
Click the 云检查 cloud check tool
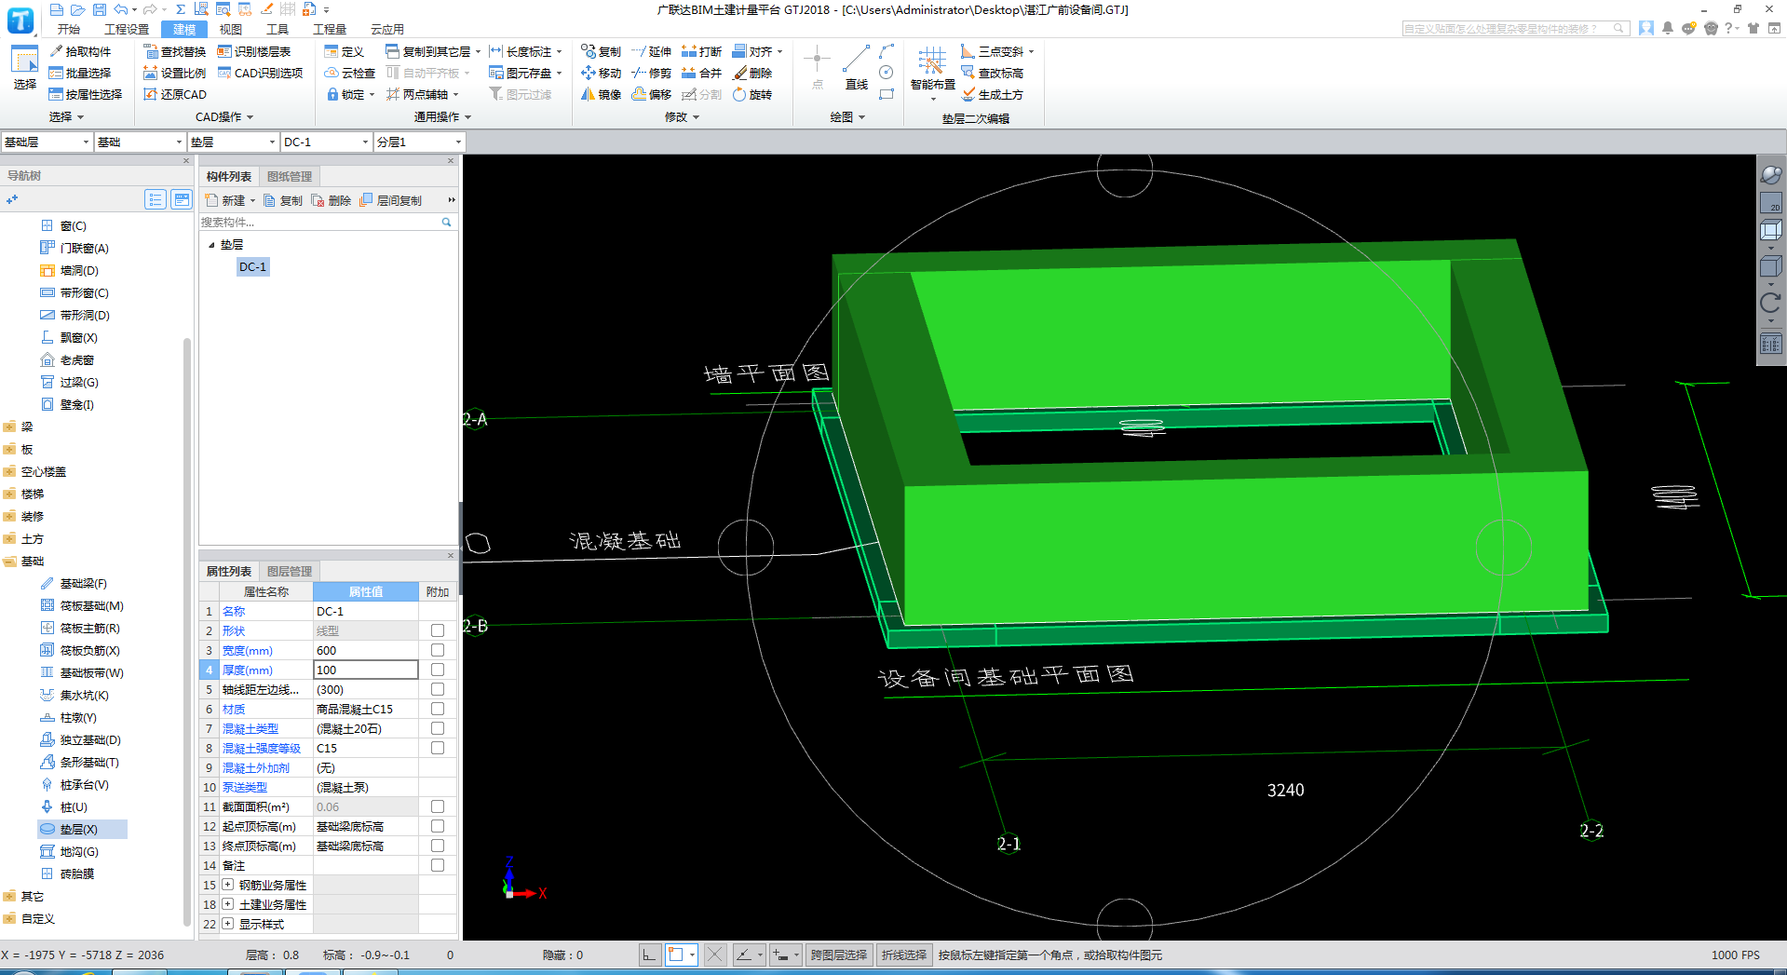tap(349, 73)
